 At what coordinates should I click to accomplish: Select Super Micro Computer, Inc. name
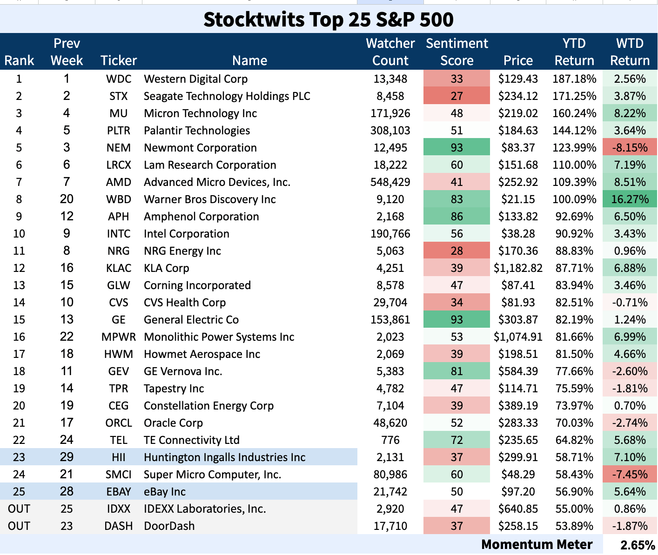[x=213, y=475]
